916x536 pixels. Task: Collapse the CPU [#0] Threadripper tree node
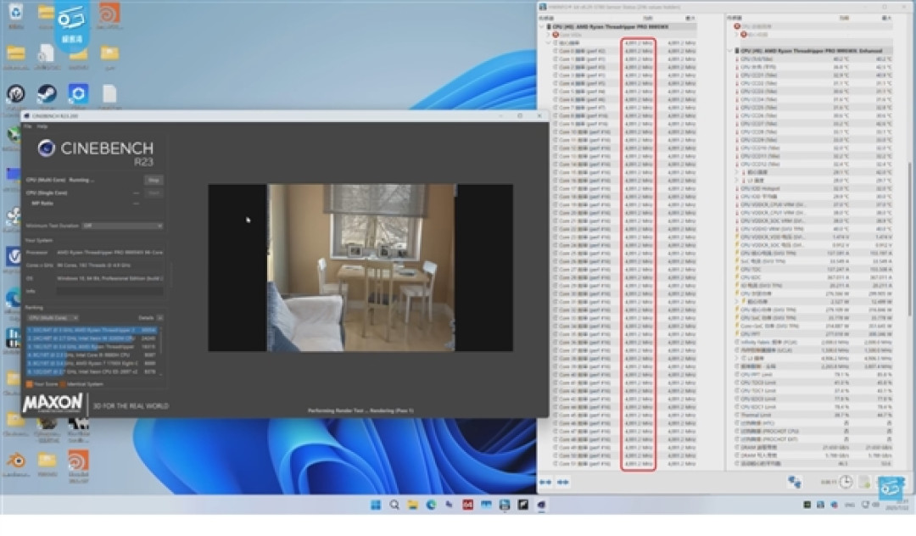[541, 27]
